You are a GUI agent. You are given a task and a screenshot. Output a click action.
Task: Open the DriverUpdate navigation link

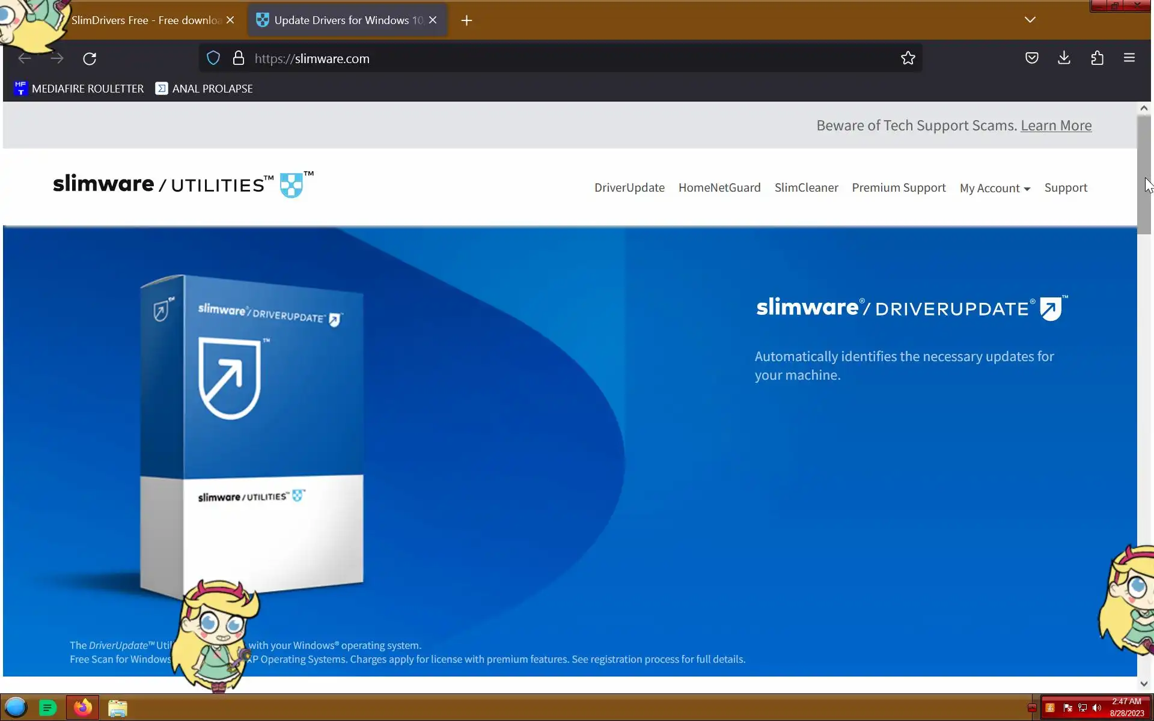(x=629, y=187)
